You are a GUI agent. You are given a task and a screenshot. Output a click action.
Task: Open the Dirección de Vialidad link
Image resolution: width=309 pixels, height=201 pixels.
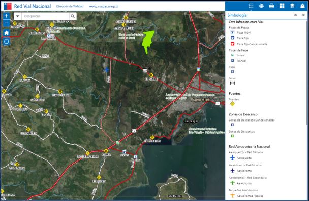pyautogui.click(x=70, y=6)
